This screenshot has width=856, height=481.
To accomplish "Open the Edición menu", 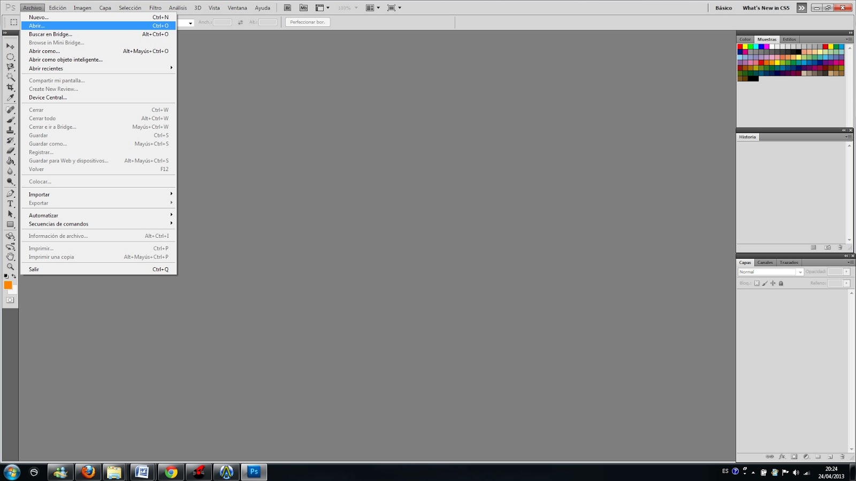I will 58,7.
